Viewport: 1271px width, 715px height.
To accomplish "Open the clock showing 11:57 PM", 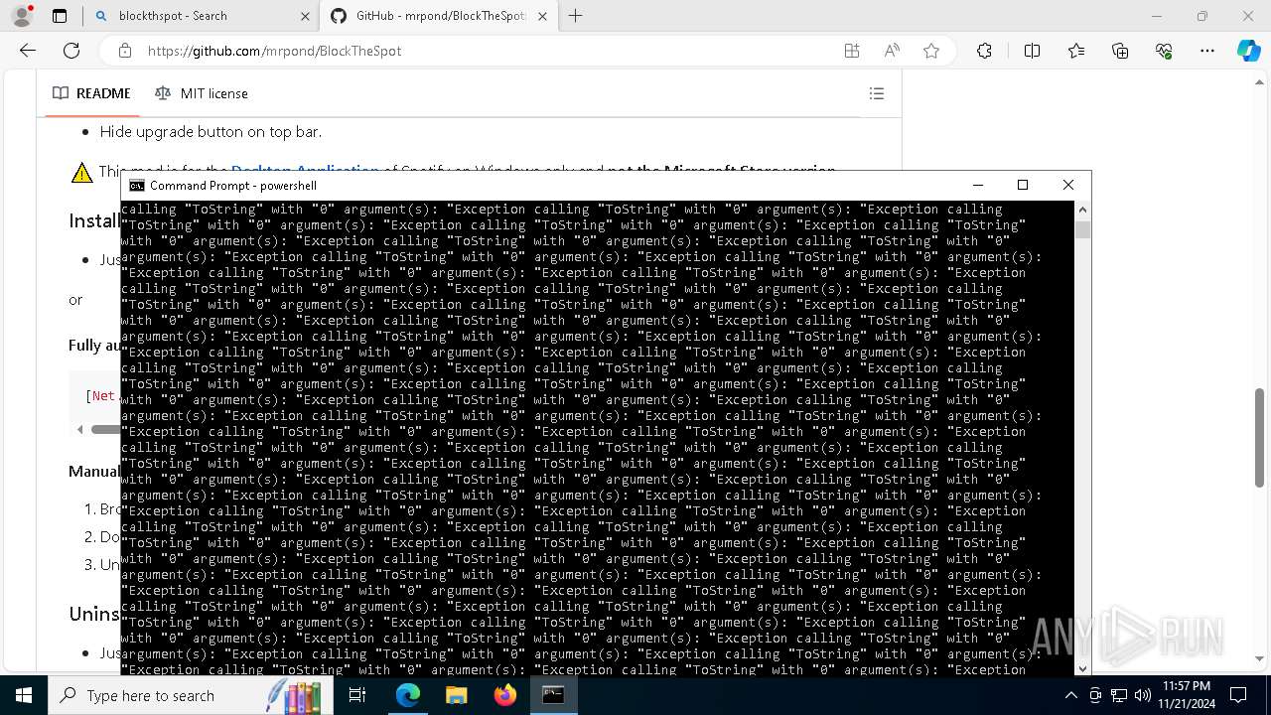I will 1186,695.
